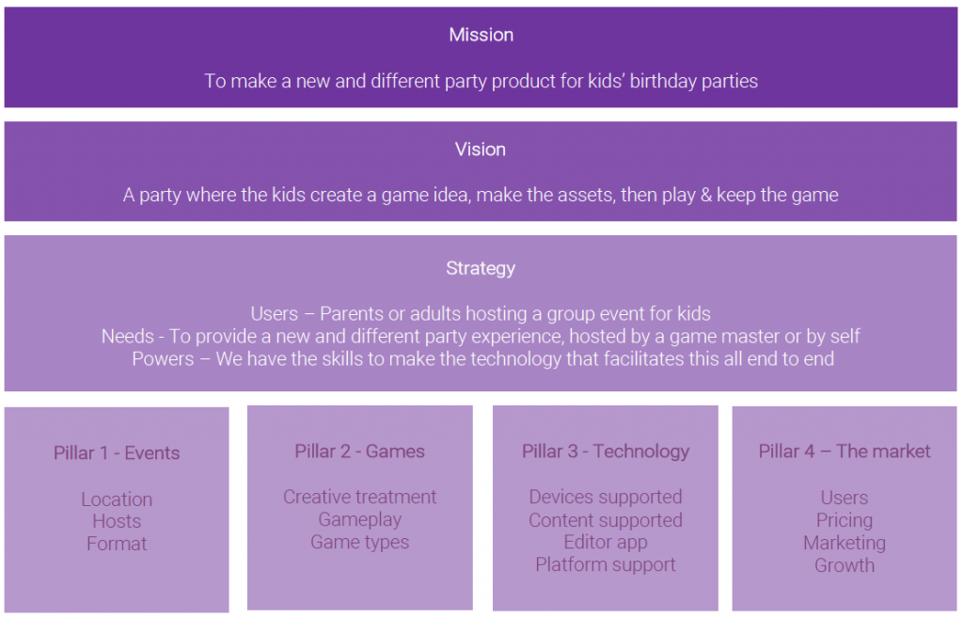Select the Powers line in Strategy
Image resolution: width=963 pixels, height=618 pixels.
481,358
